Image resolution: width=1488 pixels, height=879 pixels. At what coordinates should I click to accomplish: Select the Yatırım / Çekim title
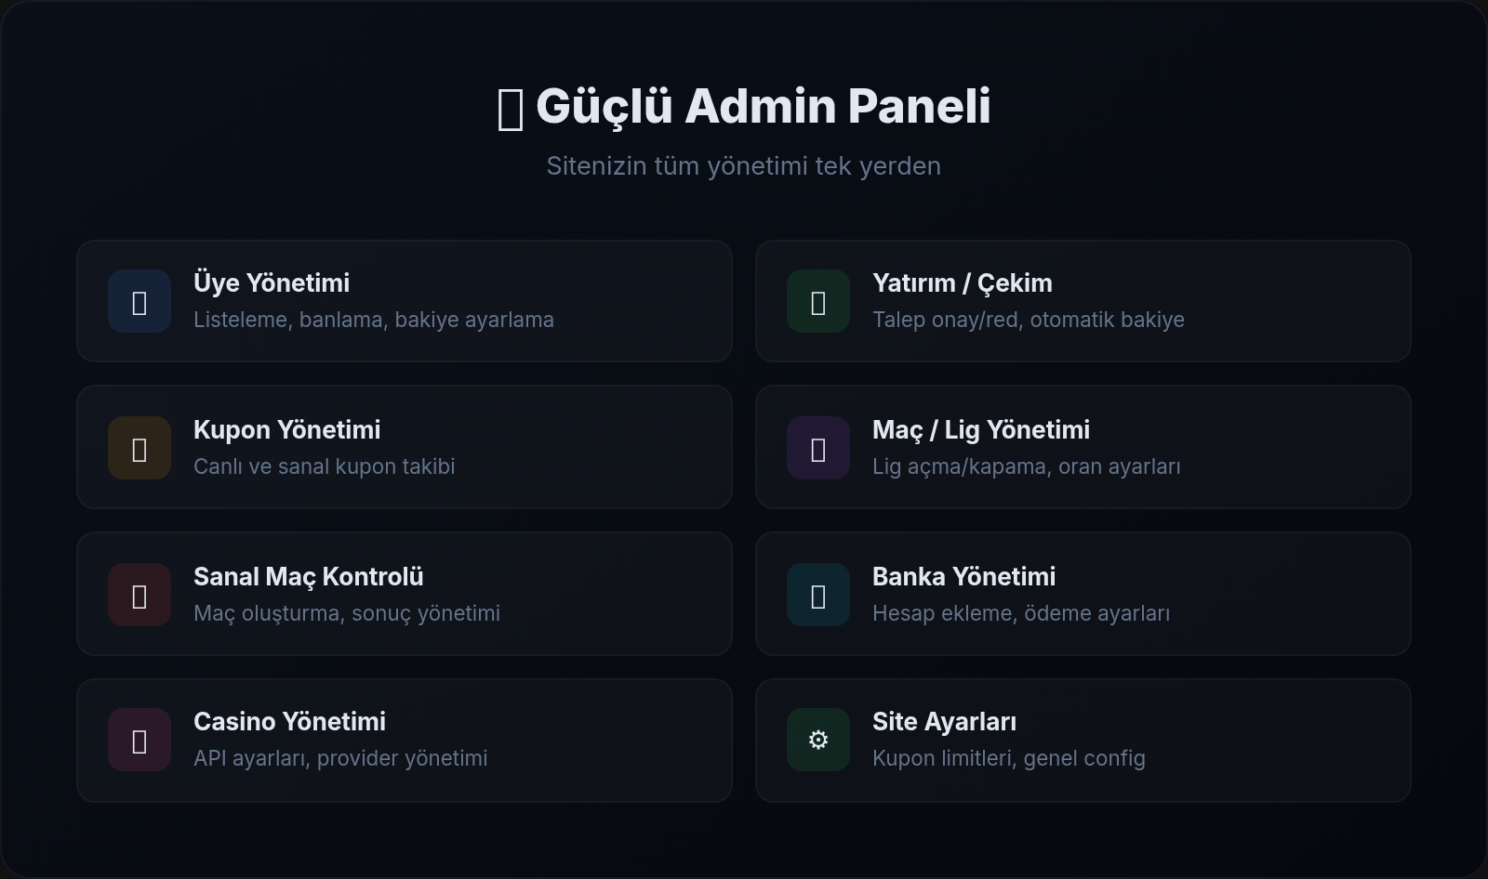coord(963,282)
